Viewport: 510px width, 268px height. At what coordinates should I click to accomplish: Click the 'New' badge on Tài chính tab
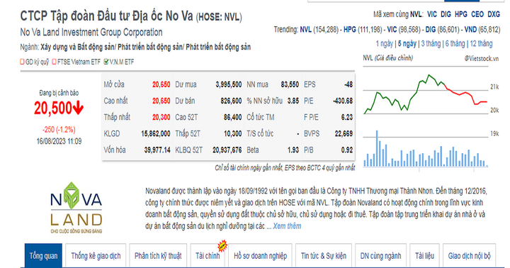click(x=222, y=246)
